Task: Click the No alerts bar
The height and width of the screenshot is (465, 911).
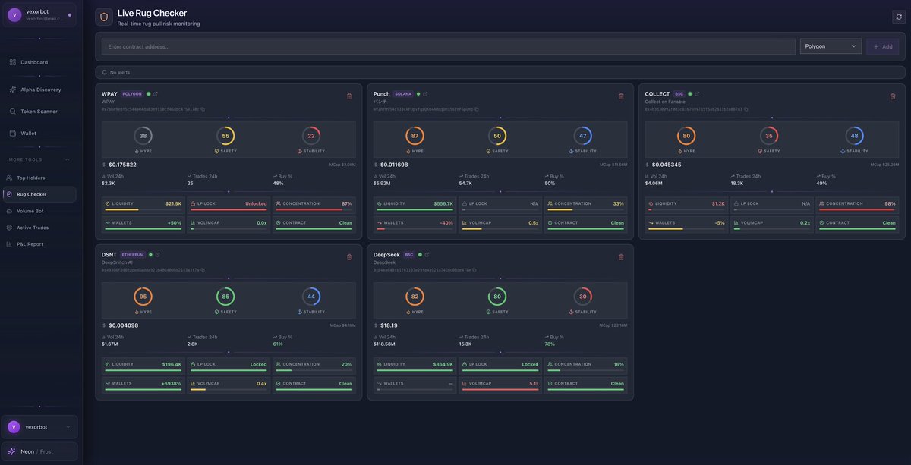Action: click(500, 72)
